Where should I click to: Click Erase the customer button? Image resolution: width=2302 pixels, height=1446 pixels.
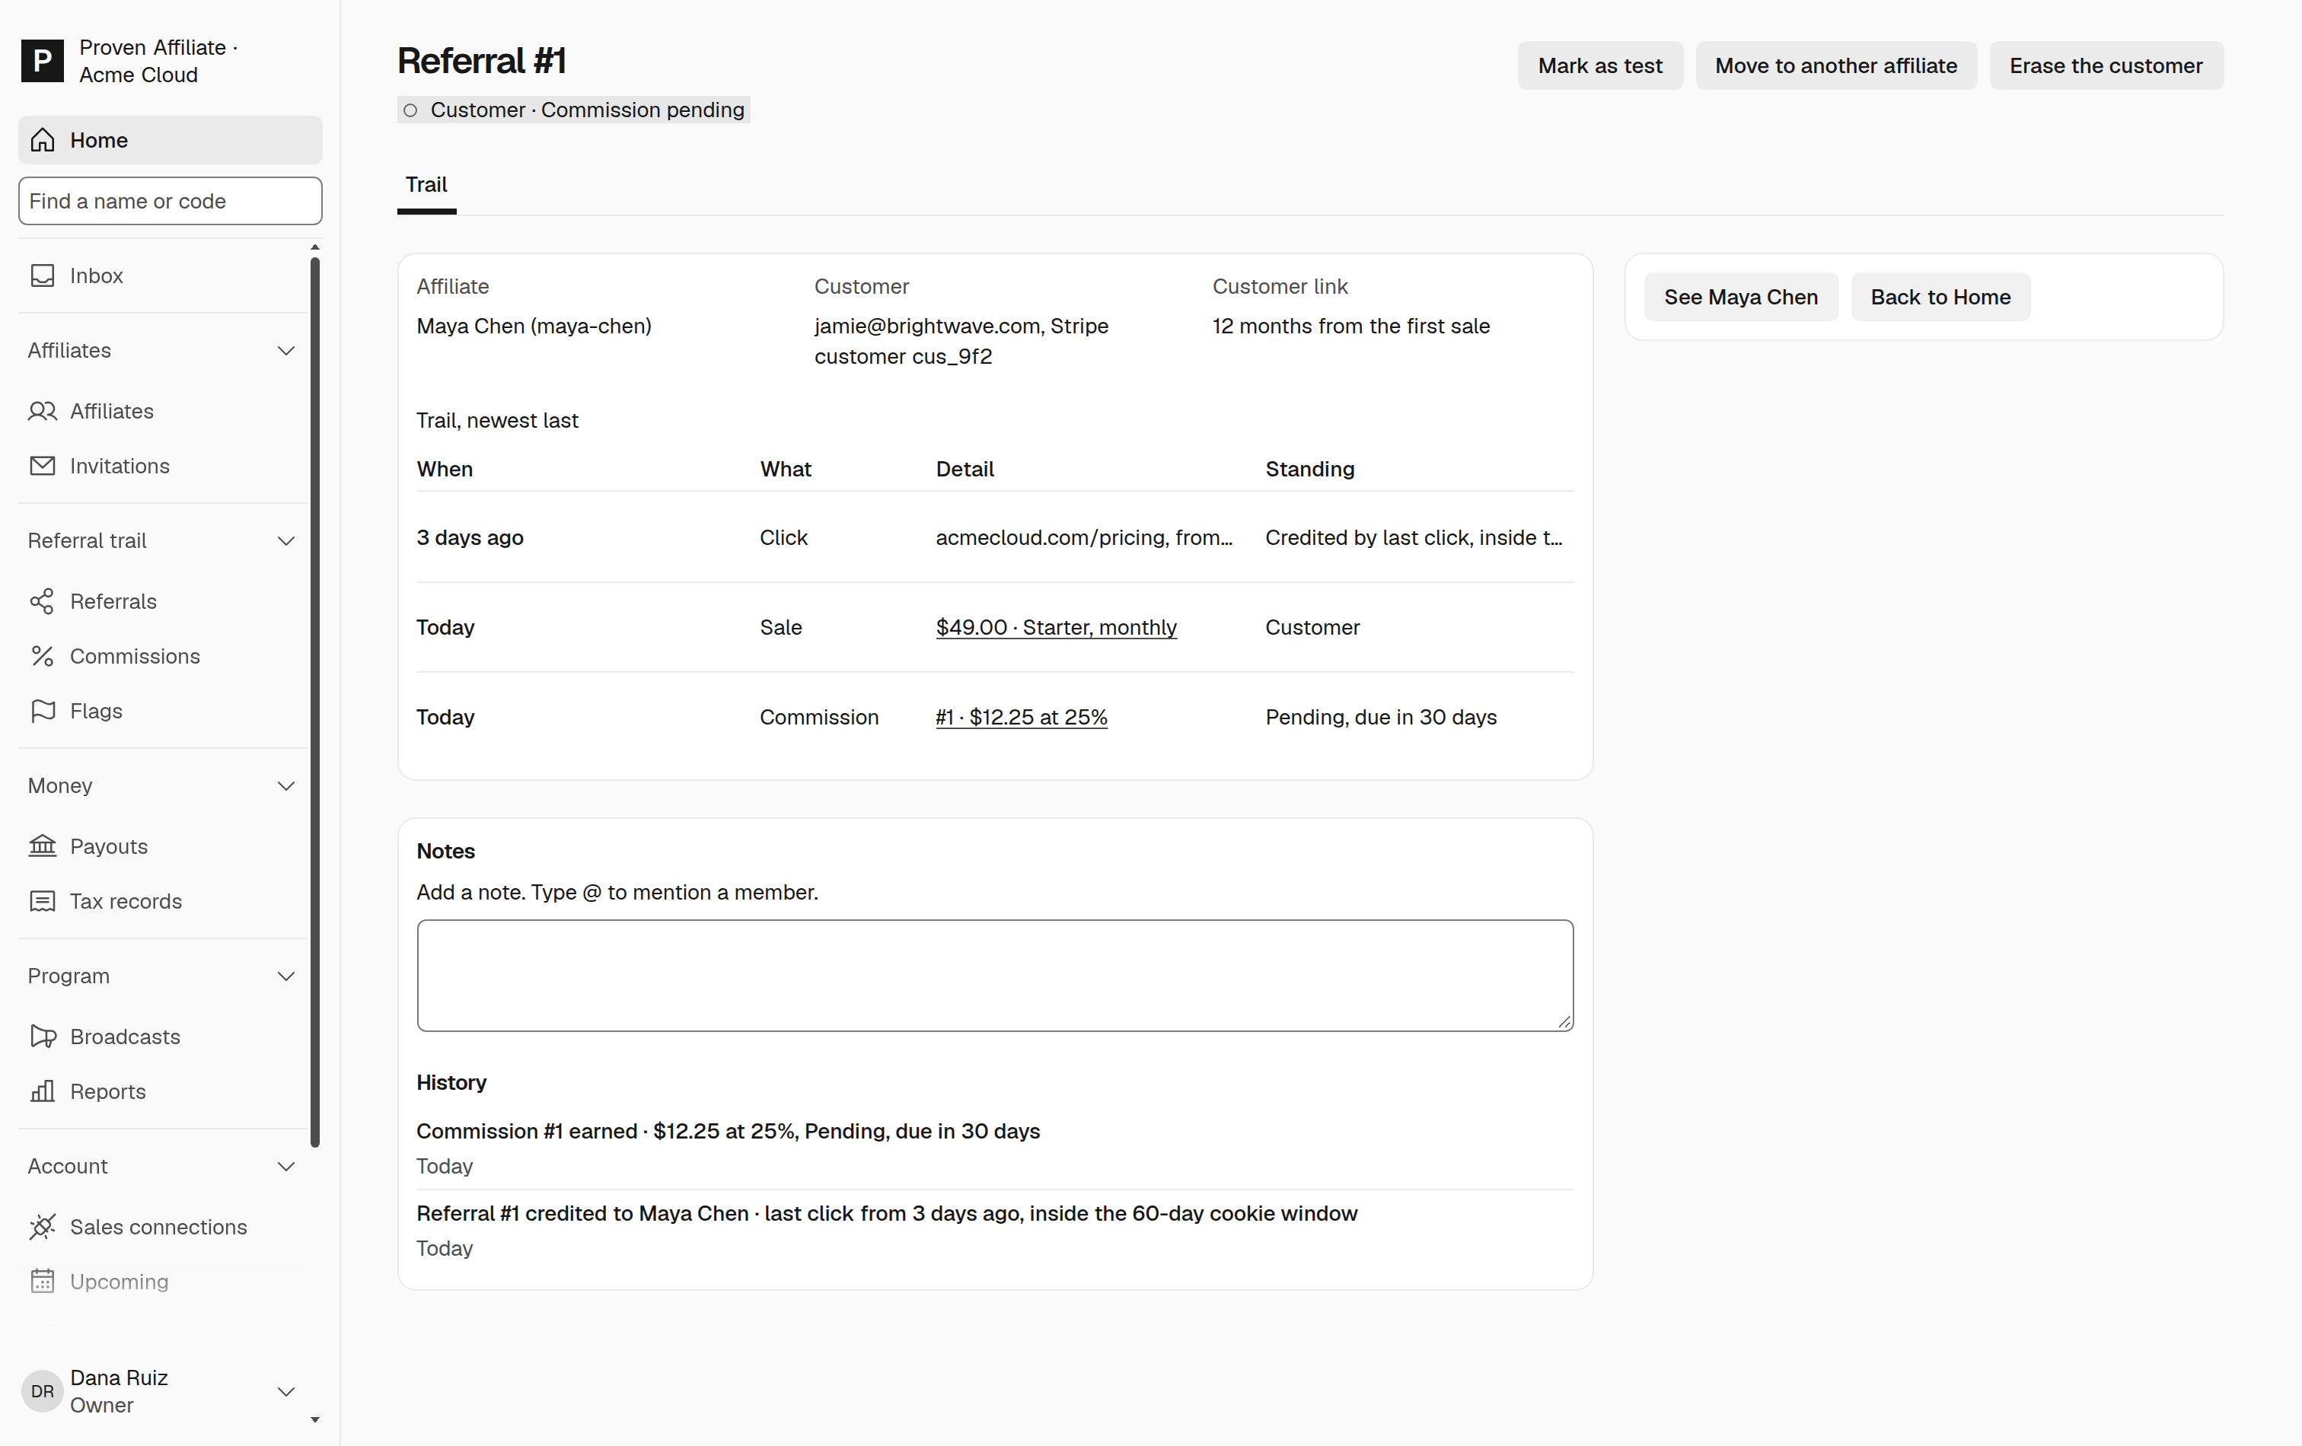[2106, 66]
